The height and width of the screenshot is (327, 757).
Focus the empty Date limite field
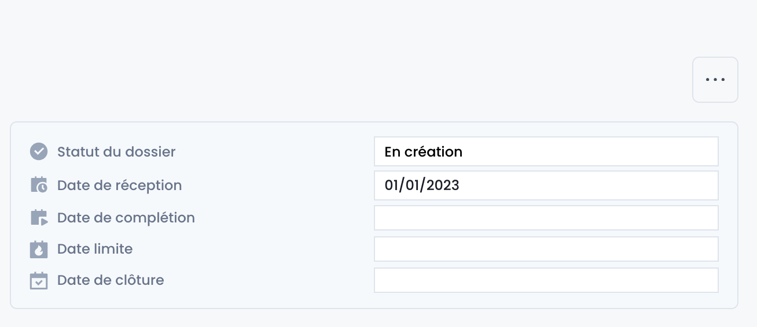pos(546,249)
